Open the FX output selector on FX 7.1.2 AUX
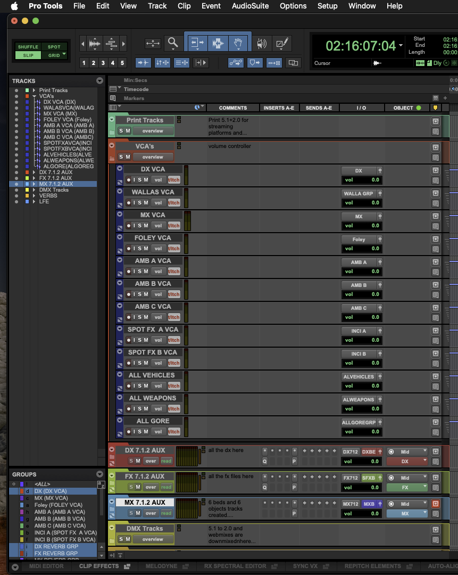458x575 pixels. pos(407,487)
